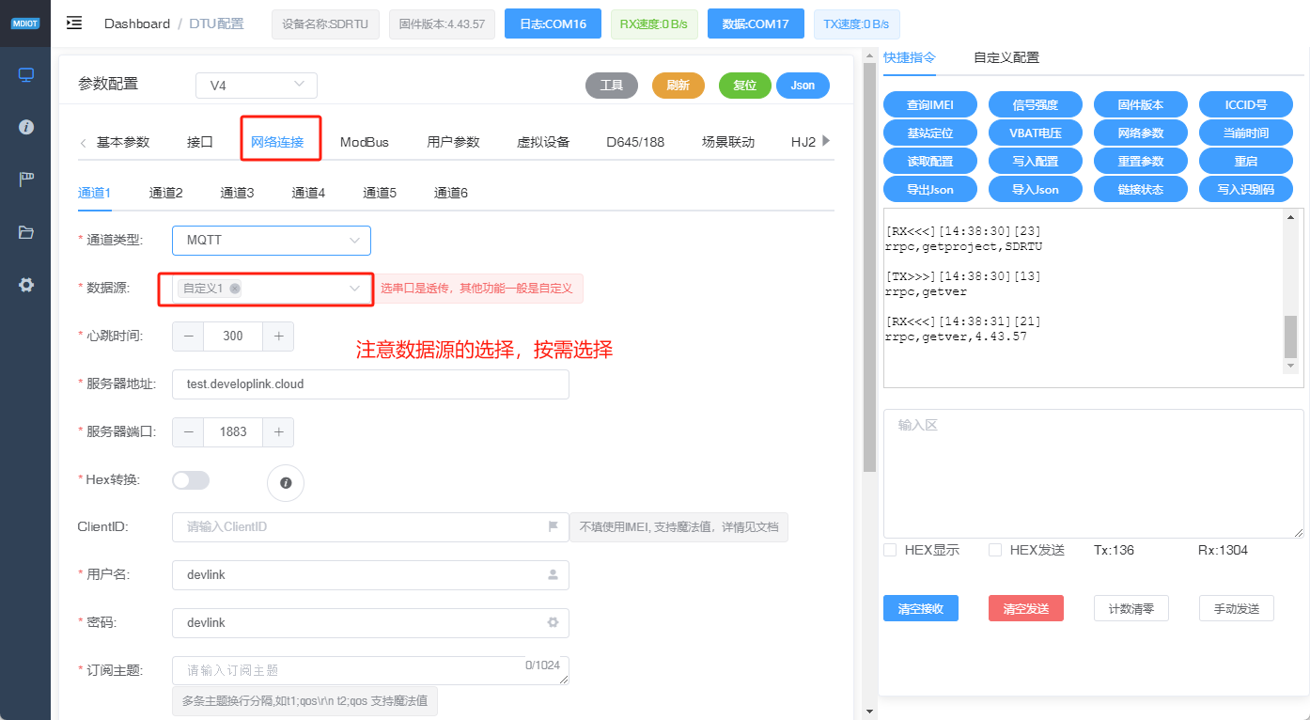Click the VBAT电压 quick command
The image size is (1310, 720).
tap(1036, 133)
